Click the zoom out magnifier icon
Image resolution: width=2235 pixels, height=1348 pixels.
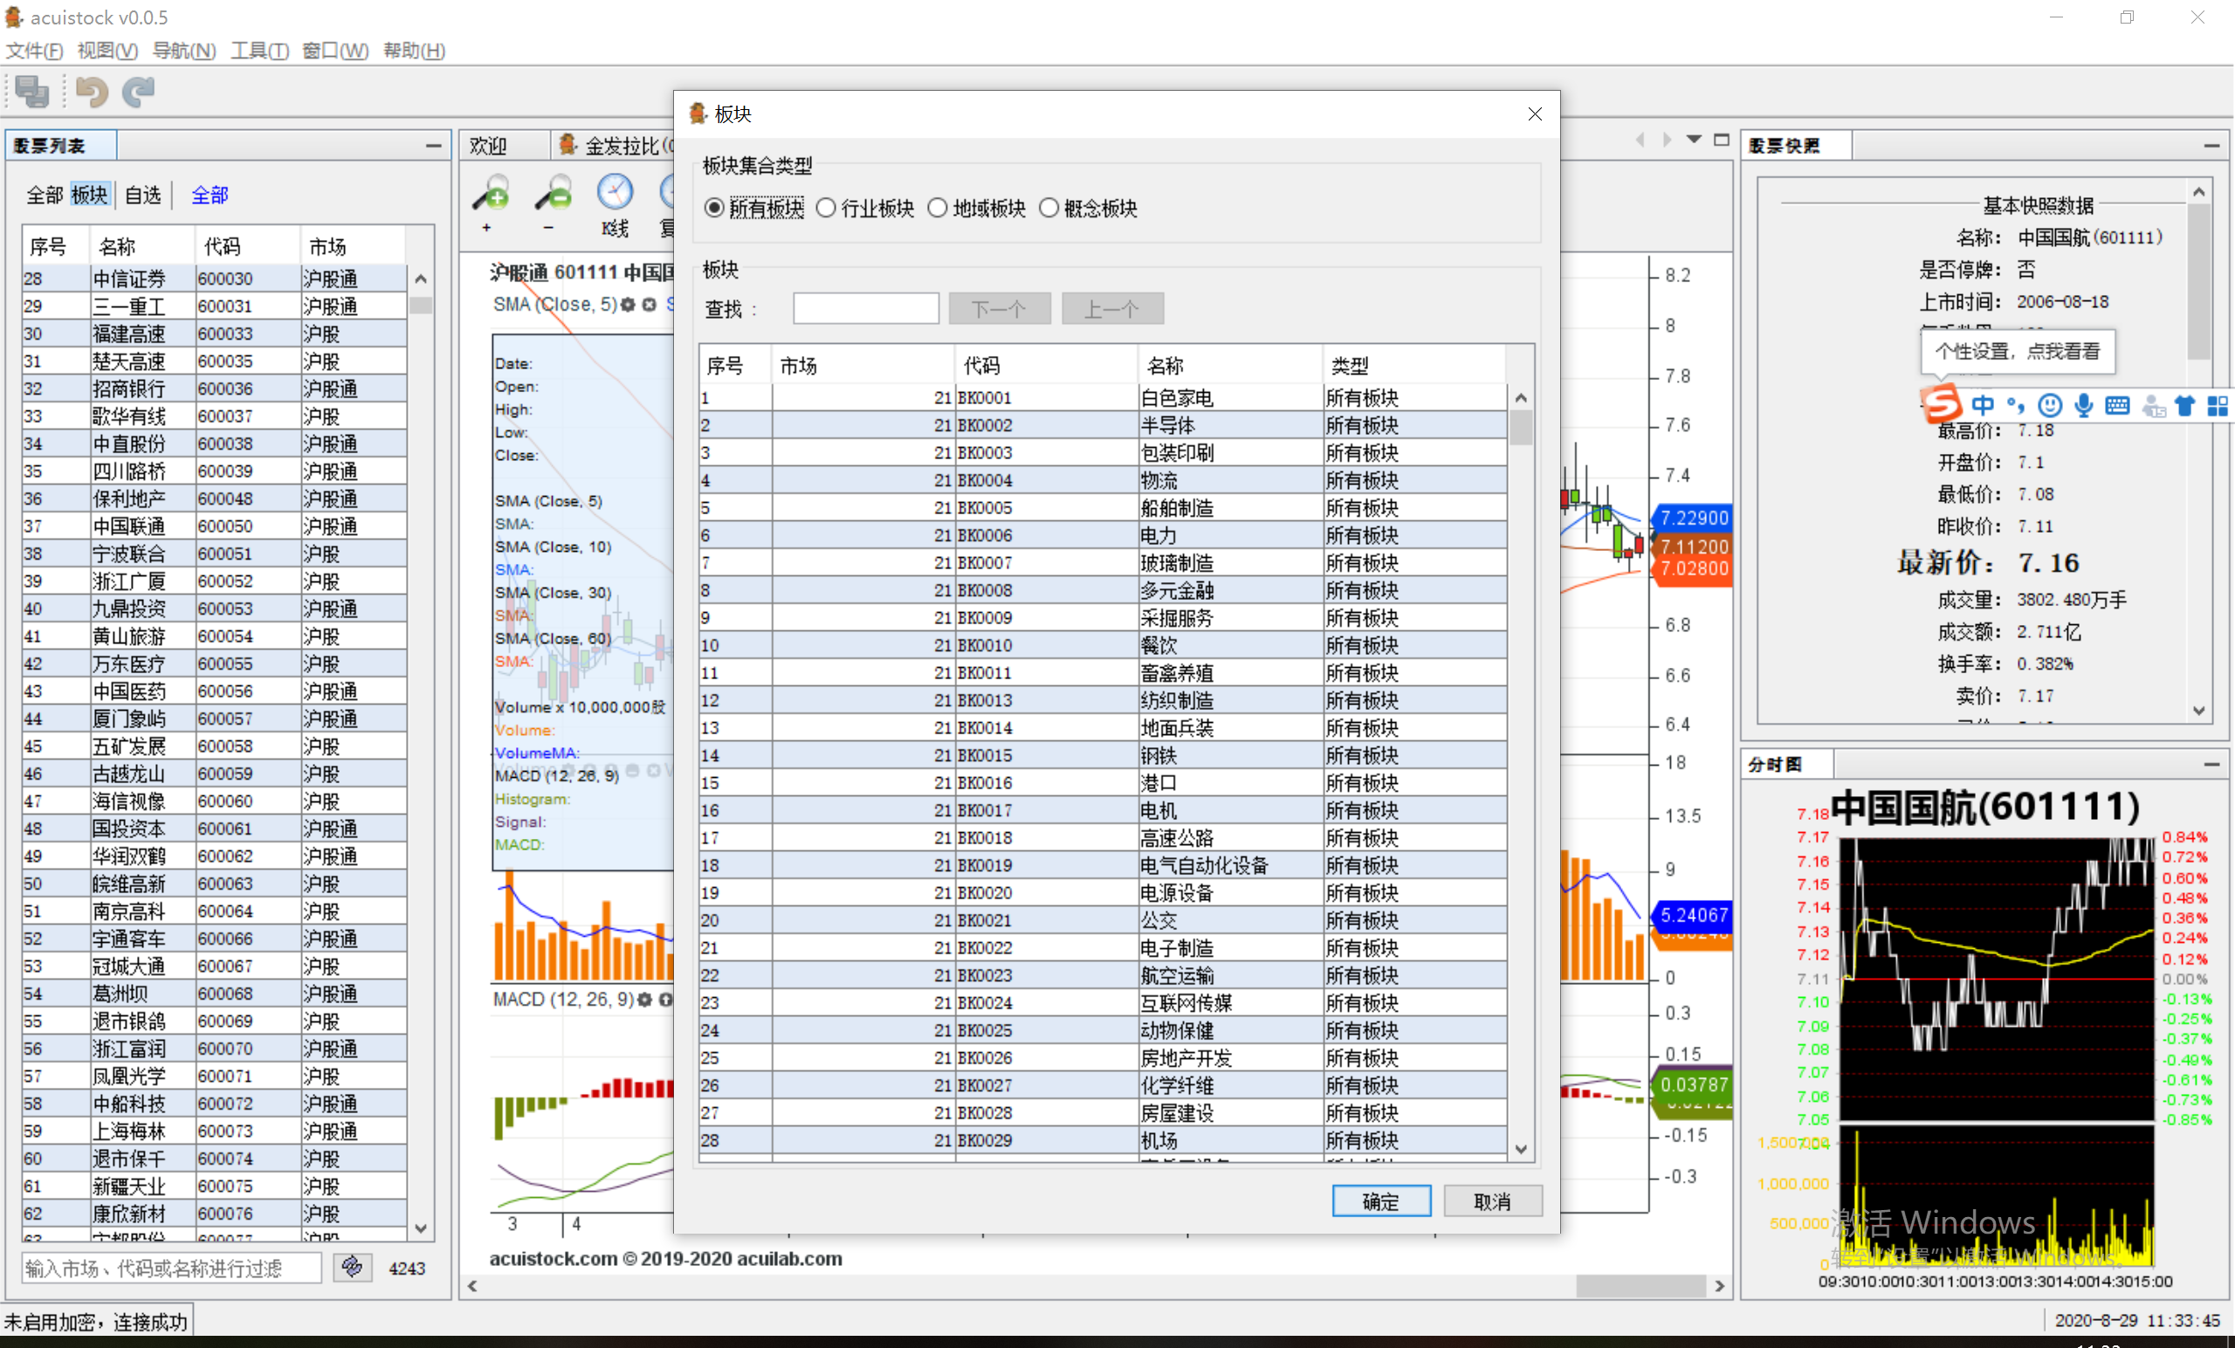click(553, 193)
